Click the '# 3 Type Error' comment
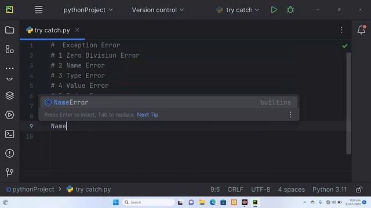This screenshot has width=371, height=208. pyautogui.click(x=78, y=76)
